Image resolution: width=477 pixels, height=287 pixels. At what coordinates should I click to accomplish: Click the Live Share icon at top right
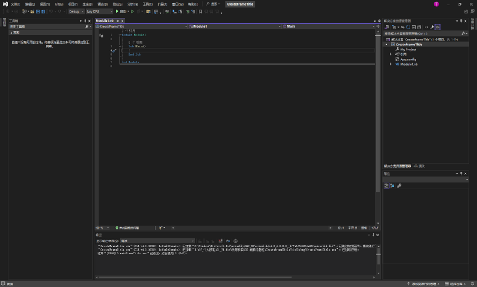tap(466, 12)
